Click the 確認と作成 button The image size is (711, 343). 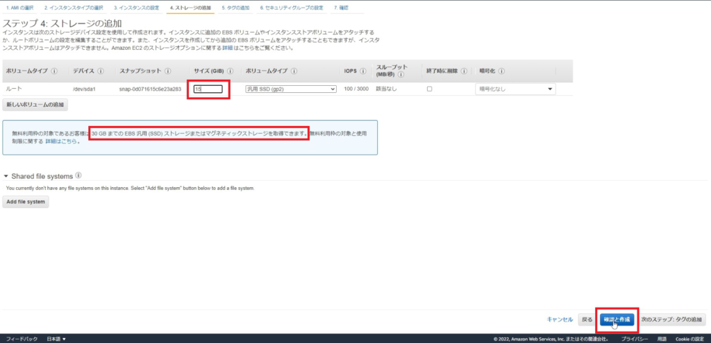coord(617,320)
